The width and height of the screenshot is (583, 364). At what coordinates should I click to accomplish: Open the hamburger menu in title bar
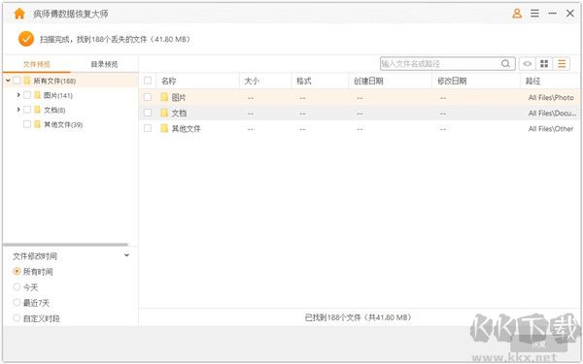tap(534, 14)
